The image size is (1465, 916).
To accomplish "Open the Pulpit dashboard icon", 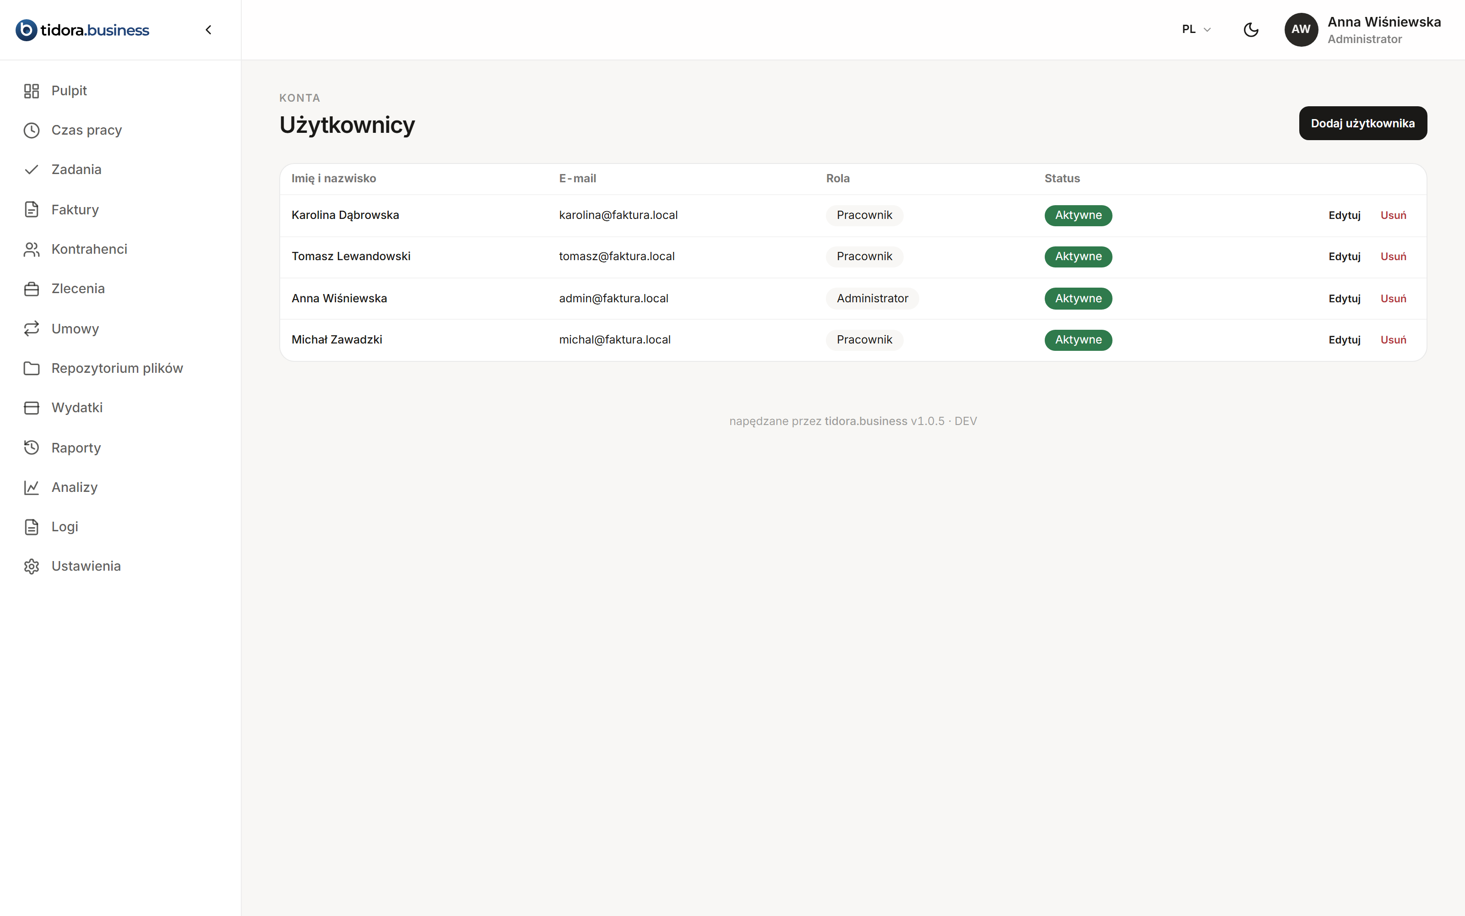I will tap(32, 91).
